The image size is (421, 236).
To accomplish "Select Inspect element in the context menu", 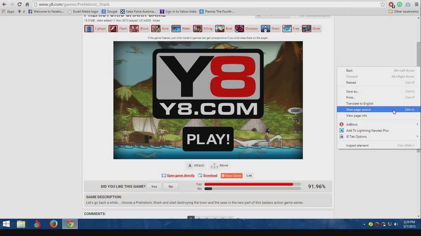I will [x=379, y=146].
